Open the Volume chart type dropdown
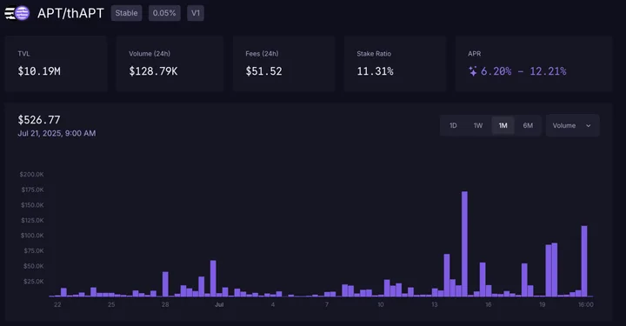 [x=572, y=126]
